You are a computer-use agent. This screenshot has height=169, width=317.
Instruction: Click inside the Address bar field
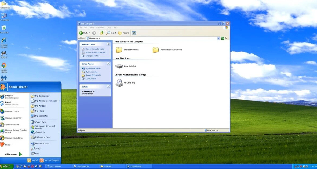pos(153,38)
